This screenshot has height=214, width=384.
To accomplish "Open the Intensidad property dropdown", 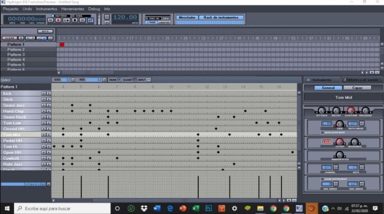I will click(48, 184).
